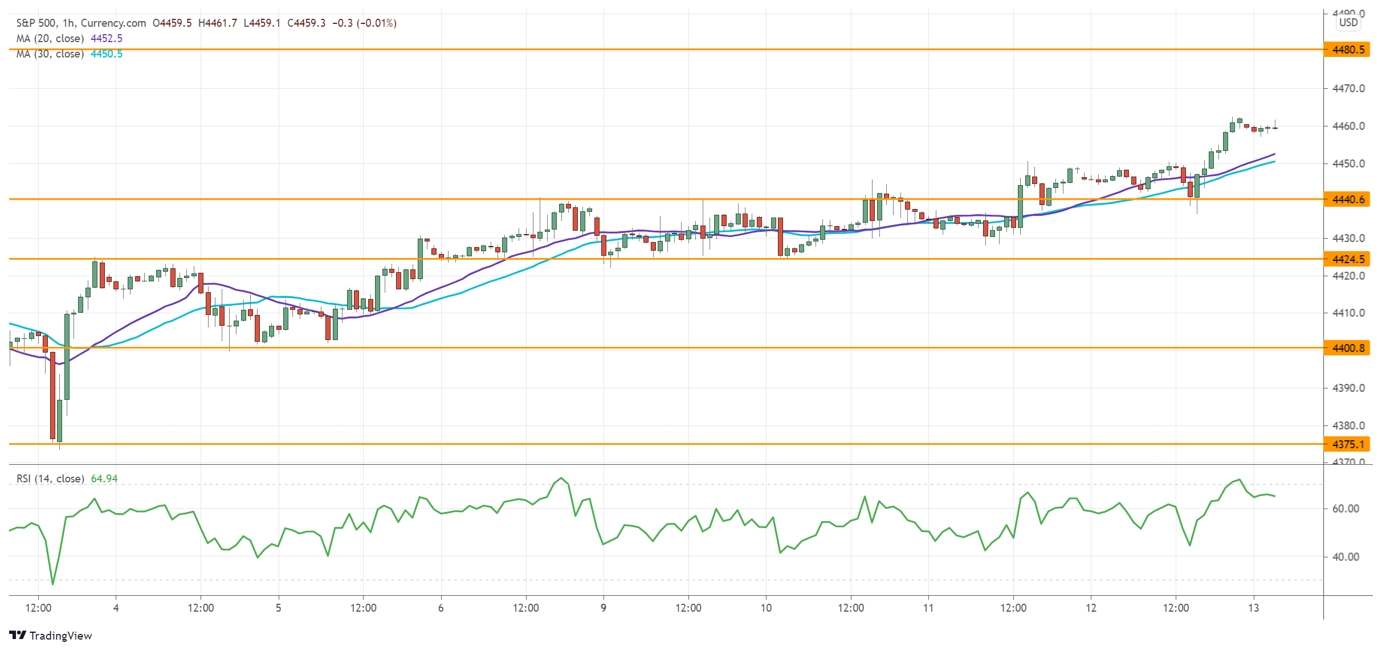Click the 4480.5 orange price label
The height and width of the screenshot is (651, 1382).
[x=1348, y=50]
